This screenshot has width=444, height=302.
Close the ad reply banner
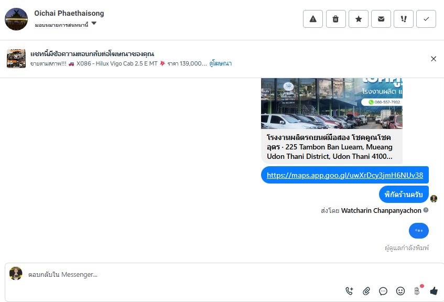tap(434, 59)
